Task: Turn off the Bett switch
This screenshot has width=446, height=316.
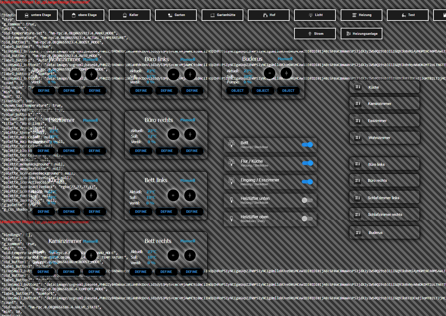Action: point(307,145)
